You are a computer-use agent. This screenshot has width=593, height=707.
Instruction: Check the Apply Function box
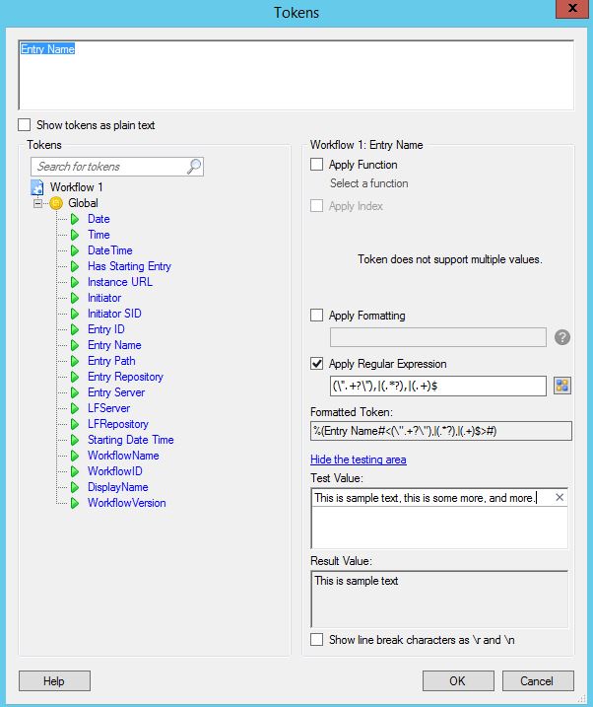[316, 164]
